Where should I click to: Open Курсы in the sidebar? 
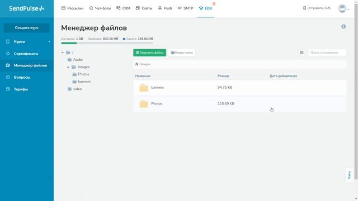20,42
